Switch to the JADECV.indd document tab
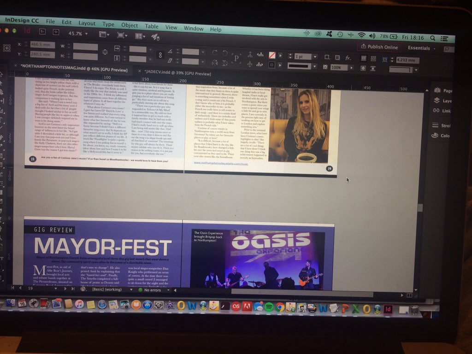472x354 pixels. pyautogui.click(x=177, y=73)
